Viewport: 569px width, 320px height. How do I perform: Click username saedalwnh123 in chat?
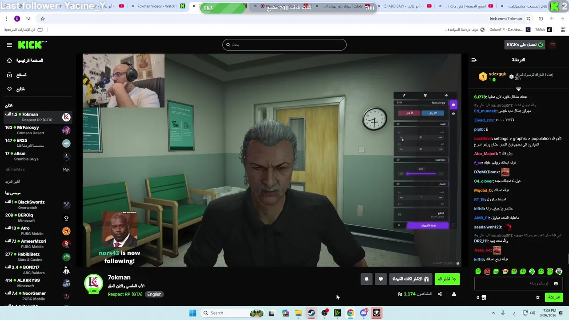(488, 227)
